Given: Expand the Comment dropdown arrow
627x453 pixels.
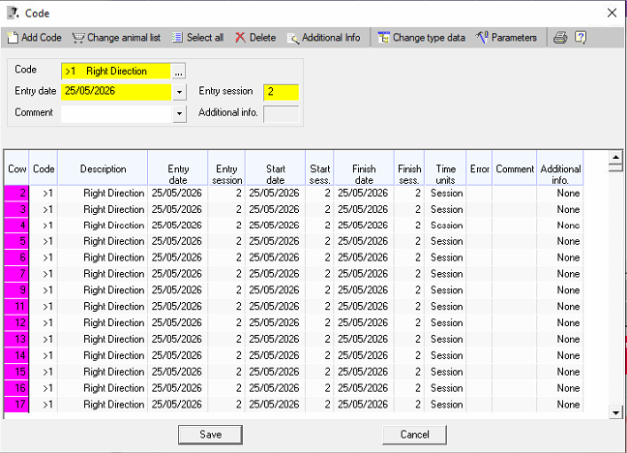Looking at the screenshot, I should 180,113.
